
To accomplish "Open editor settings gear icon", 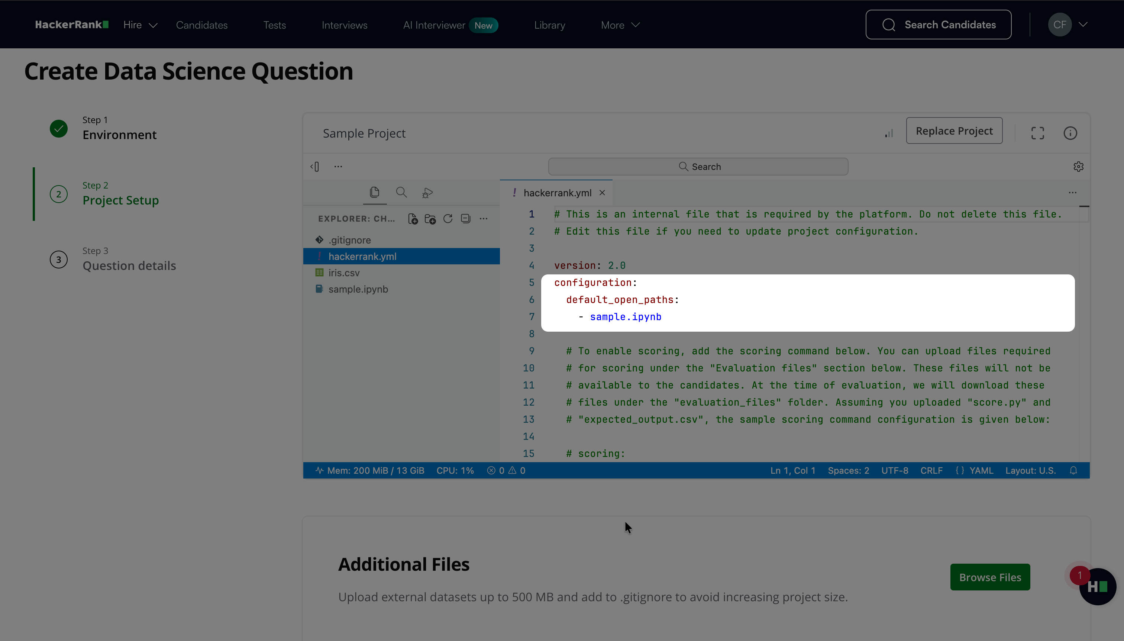I will (x=1078, y=167).
